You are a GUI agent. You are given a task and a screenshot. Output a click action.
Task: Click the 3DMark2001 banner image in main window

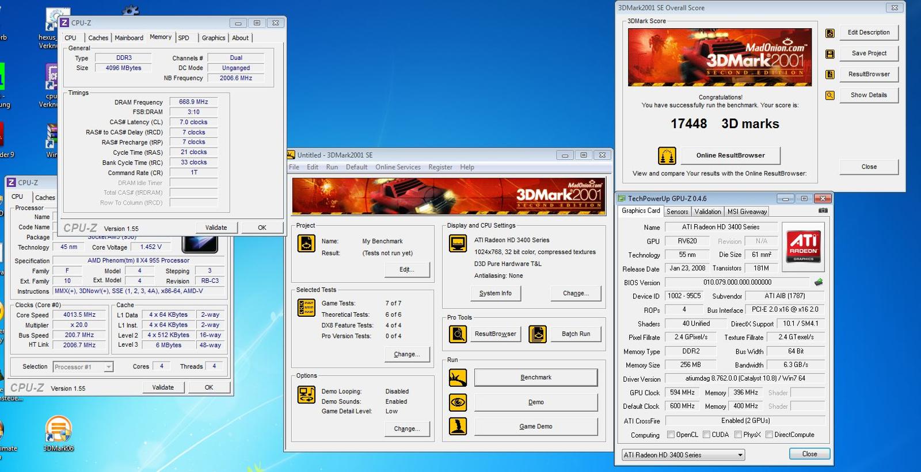449,197
